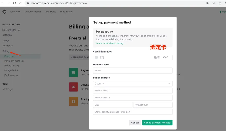
Task: Click the orange Pricing dollar icon
Action: pyautogui.click(x=74, y=102)
